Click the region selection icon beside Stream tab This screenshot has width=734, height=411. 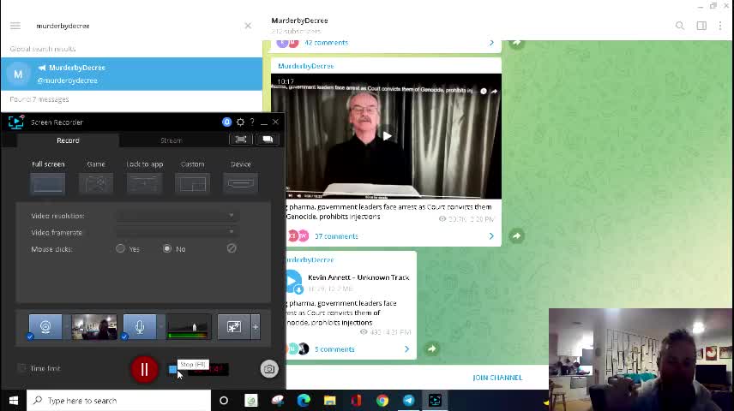click(241, 140)
